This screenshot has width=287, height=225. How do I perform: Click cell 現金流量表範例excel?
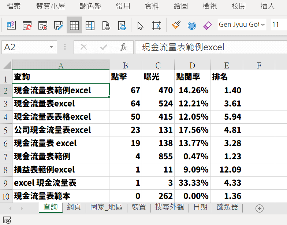click(x=61, y=90)
